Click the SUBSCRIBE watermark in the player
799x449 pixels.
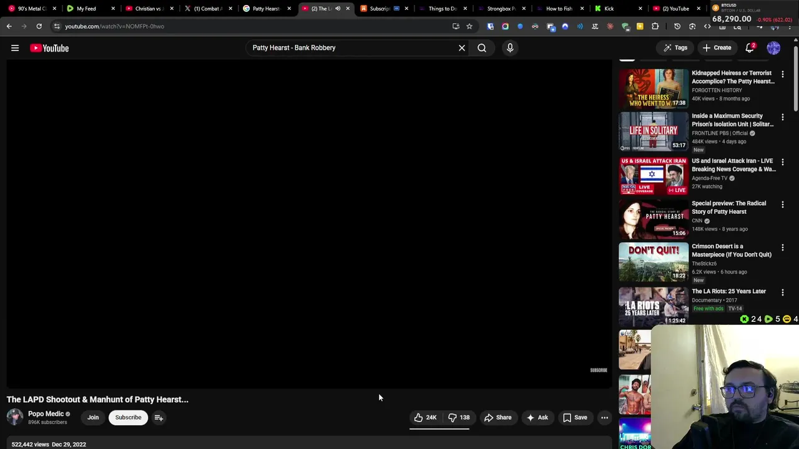pos(599,370)
